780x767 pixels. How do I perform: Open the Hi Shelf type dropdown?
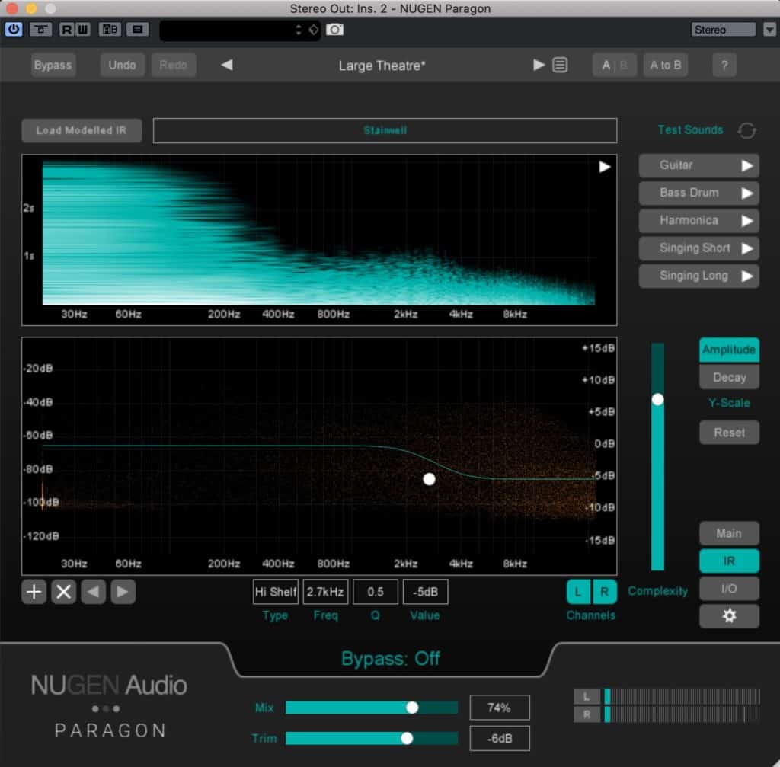(x=276, y=592)
